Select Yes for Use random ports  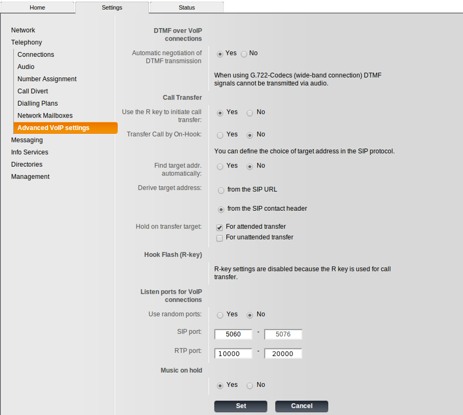(220, 315)
